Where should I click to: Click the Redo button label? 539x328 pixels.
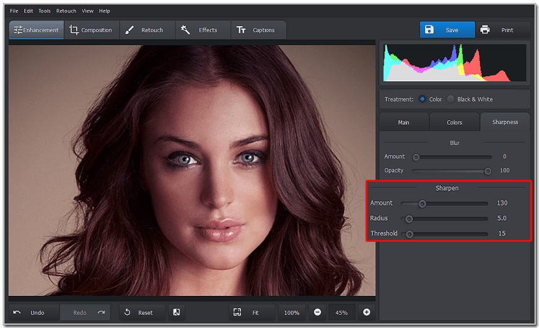coord(80,312)
